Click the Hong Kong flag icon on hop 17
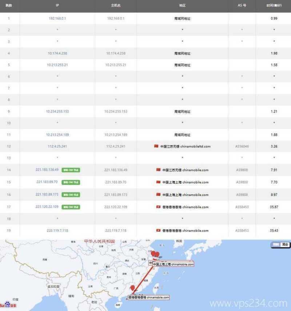The height and width of the screenshot is (311, 291). coord(159,207)
